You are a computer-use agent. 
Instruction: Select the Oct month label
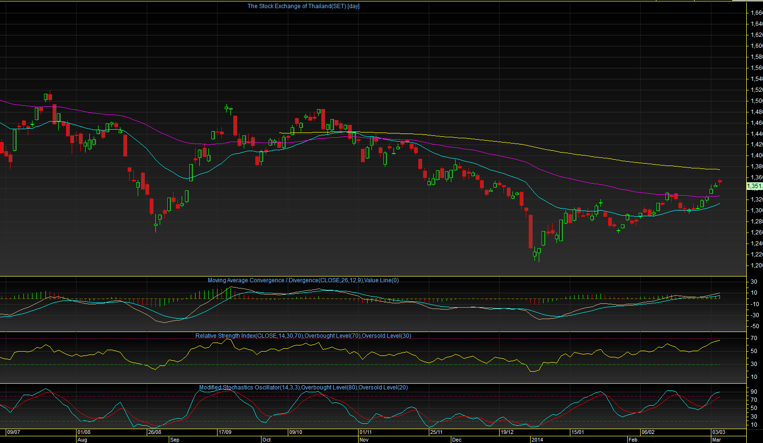point(266,440)
